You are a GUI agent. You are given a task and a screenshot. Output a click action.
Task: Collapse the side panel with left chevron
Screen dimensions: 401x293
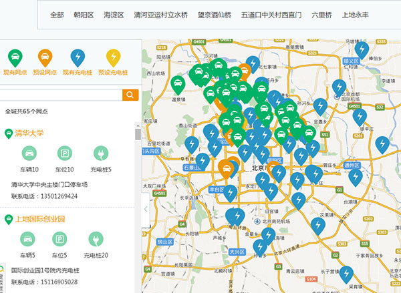point(146,210)
